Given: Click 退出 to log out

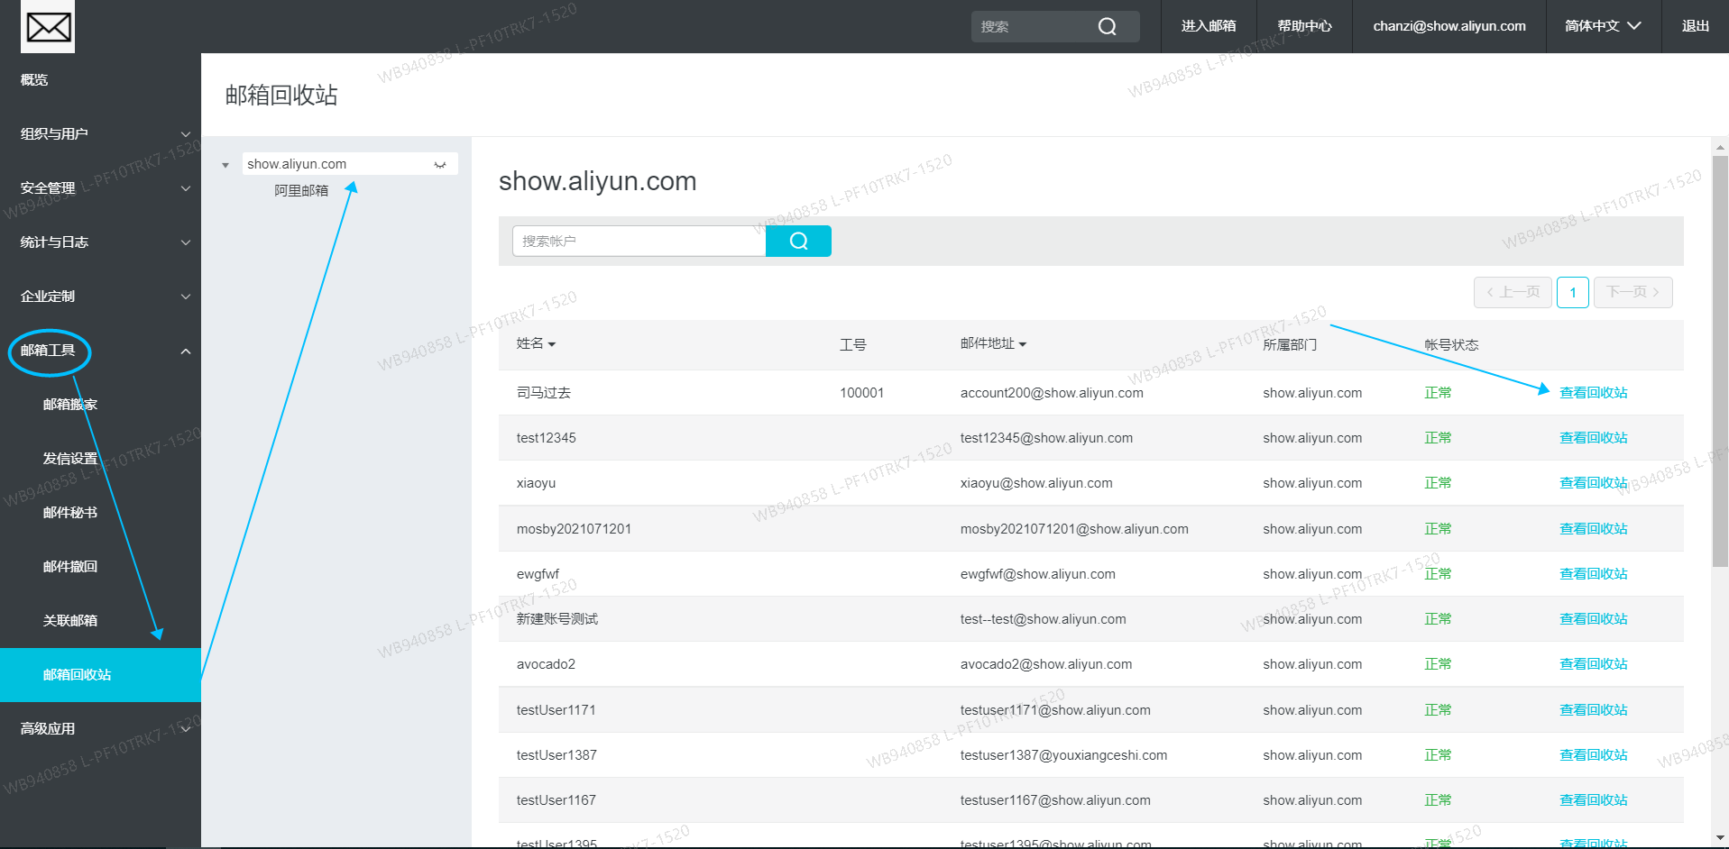Looking at the screenshot, I should point(1695,26).
